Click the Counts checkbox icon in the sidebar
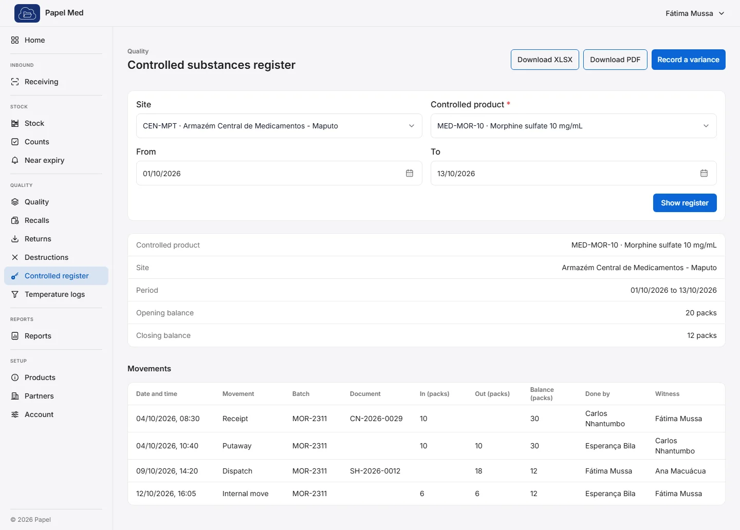 click(x=15, y=142)
